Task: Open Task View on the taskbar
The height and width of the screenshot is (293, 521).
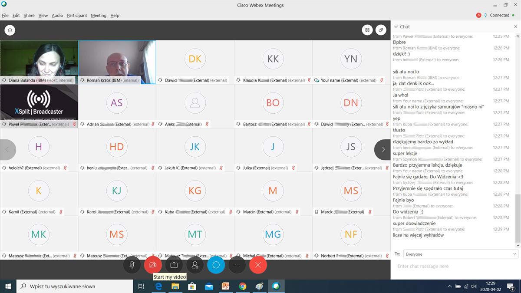Action: tap(141, 286)
